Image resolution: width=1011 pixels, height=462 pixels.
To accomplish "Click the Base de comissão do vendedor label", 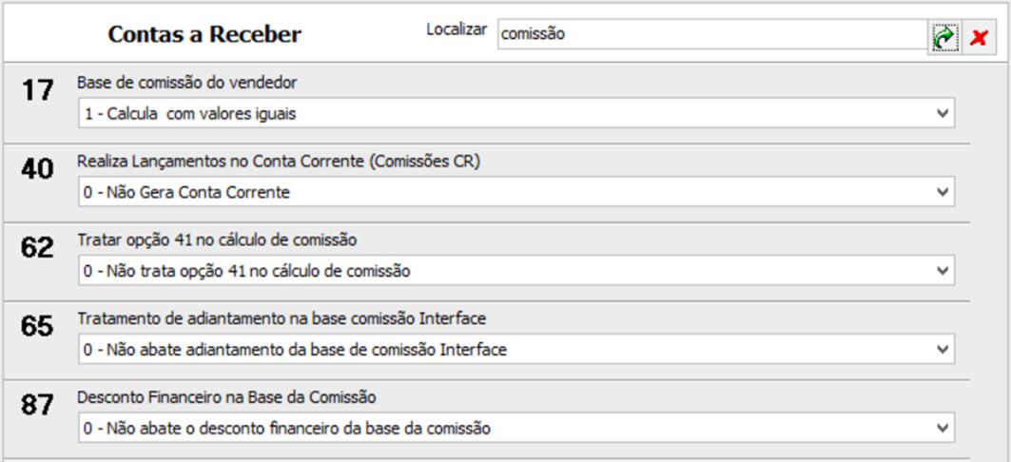I will click(x=187, y=83).
